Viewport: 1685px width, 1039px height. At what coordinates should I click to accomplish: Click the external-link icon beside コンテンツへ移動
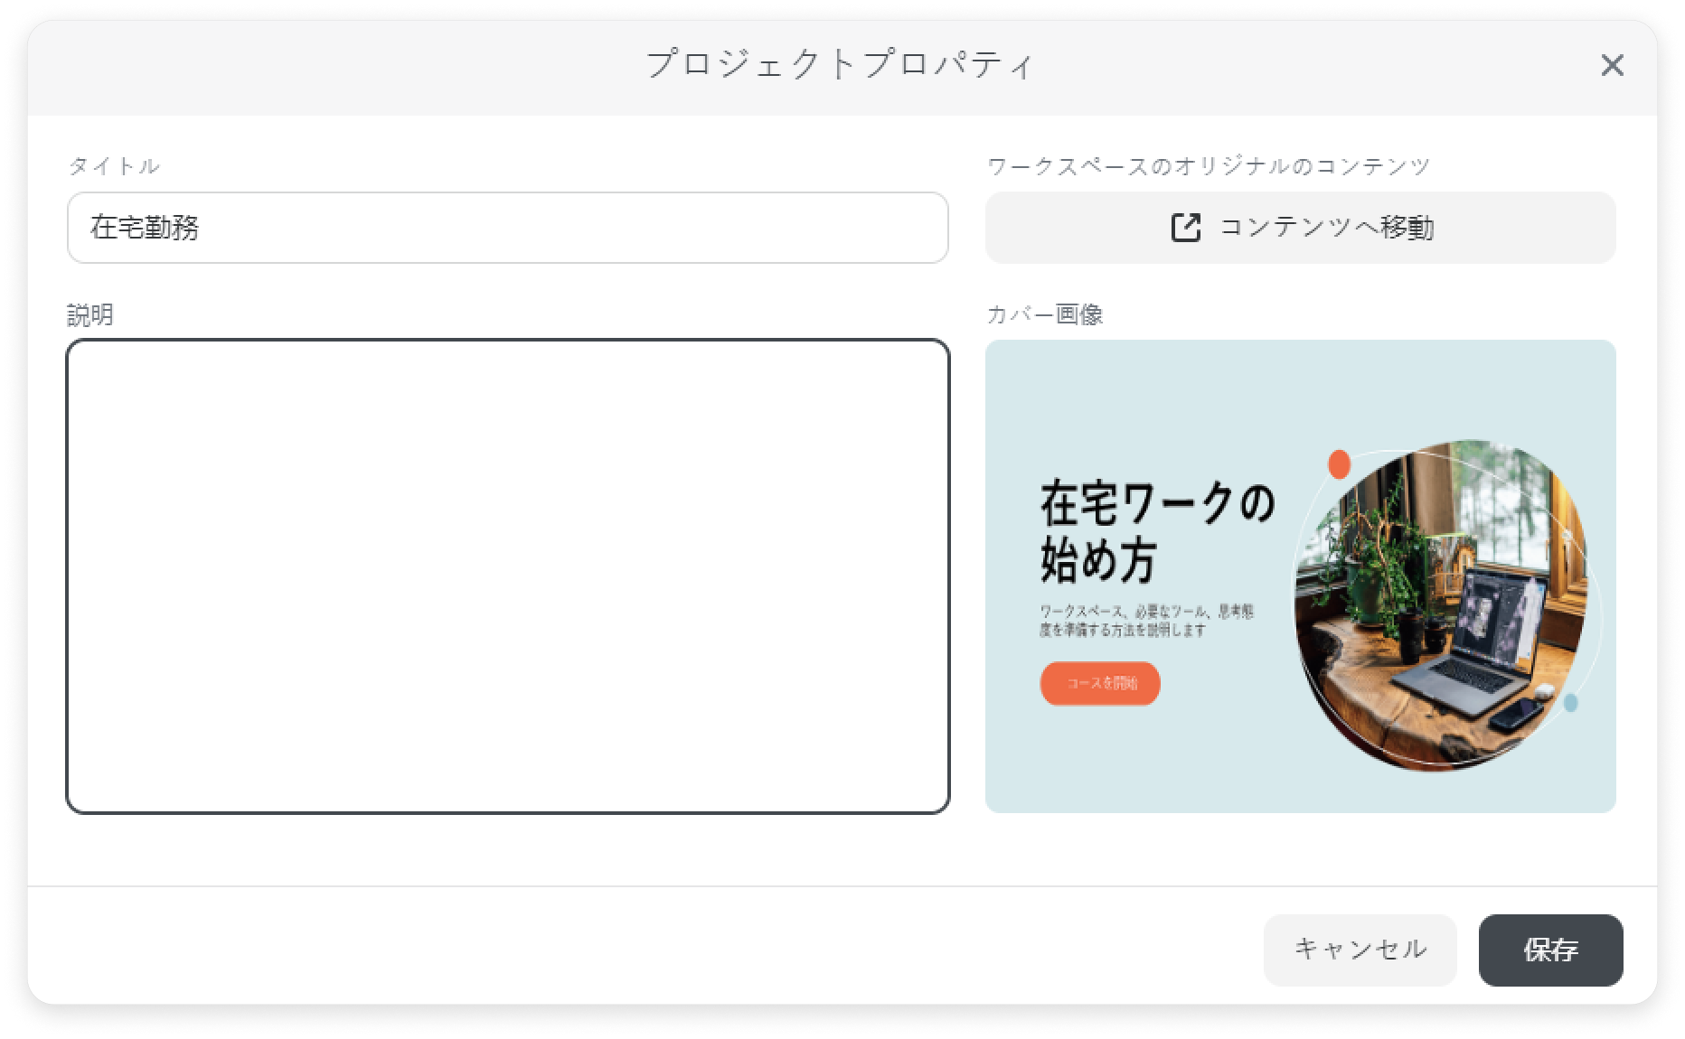1185,228
